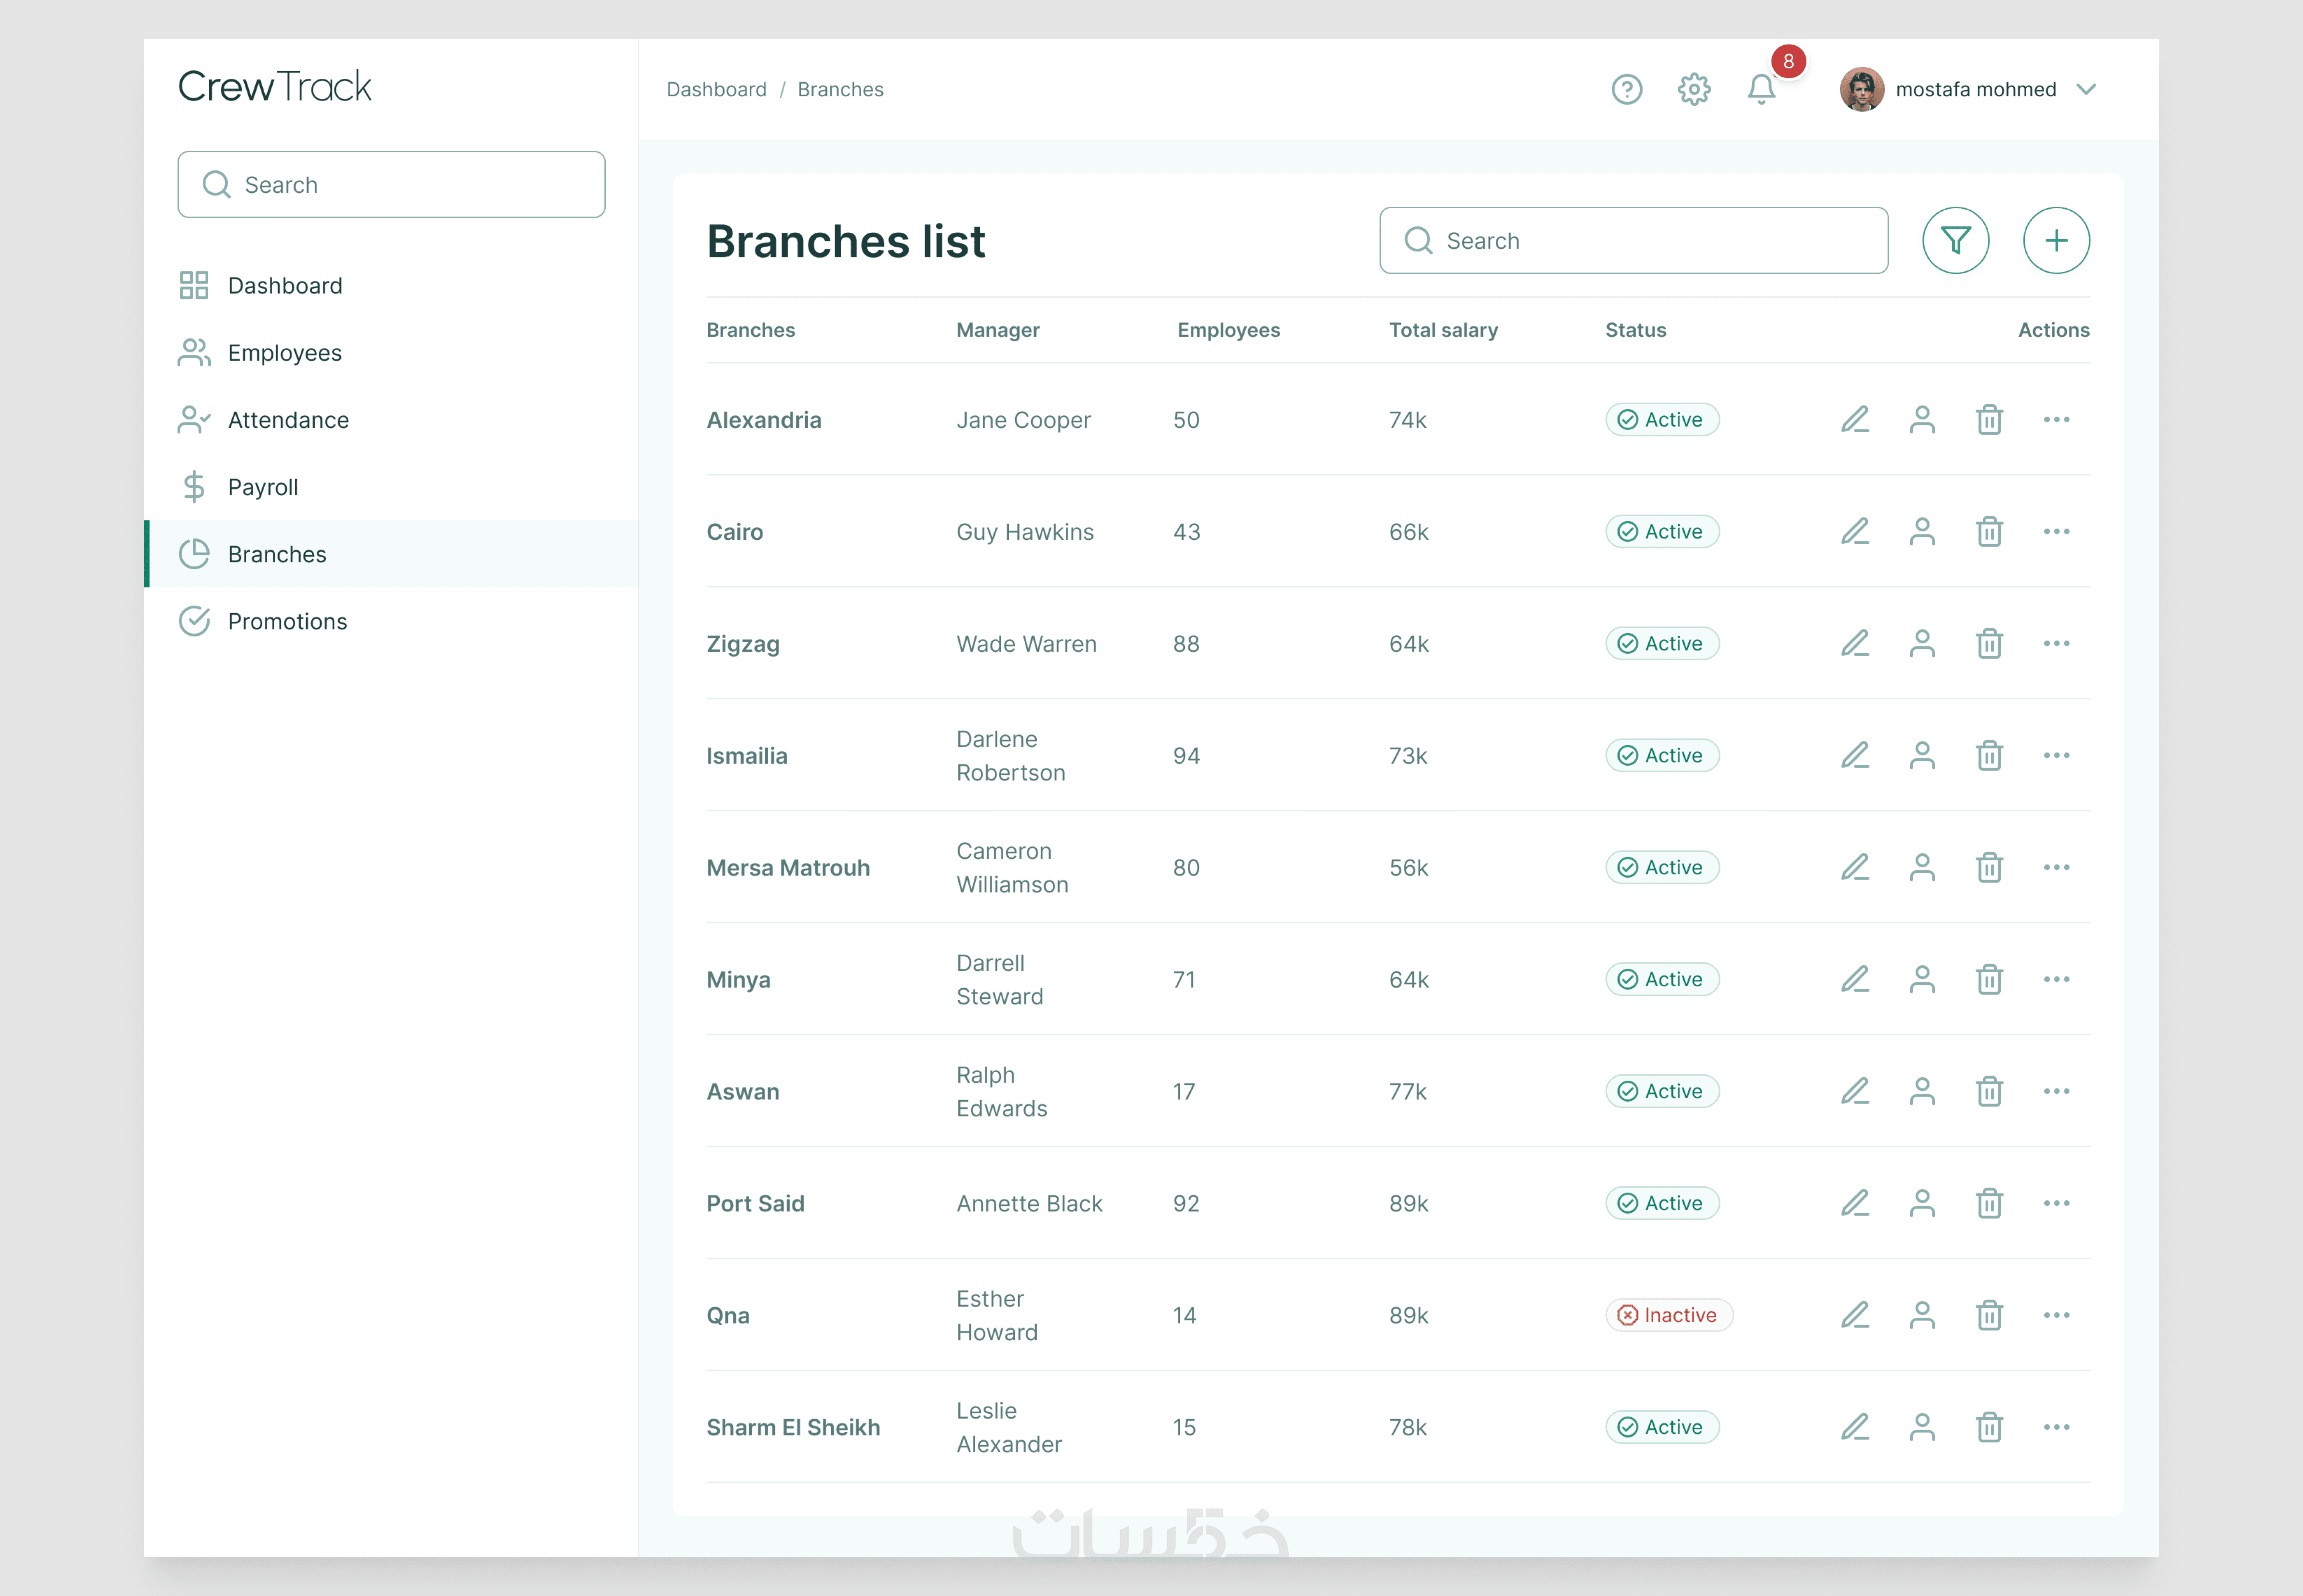Viewport: 2303px width, 1596px height.
Task: Expand mostafa mohmed account dropdown
Action: [2086, 90]
